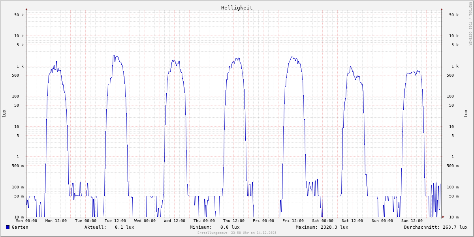The height and width of the screenshot is (237, 474).
Task: Click the Garten legend label
Action: (20, 227)
